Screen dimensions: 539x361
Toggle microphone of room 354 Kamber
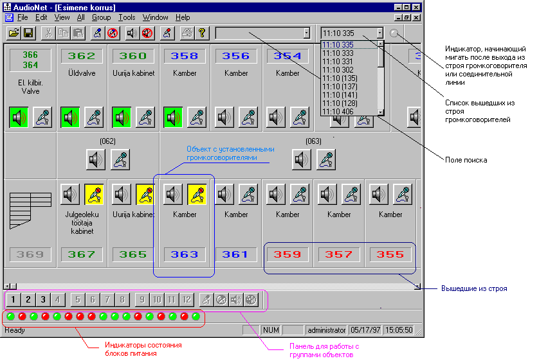point(300,118)
